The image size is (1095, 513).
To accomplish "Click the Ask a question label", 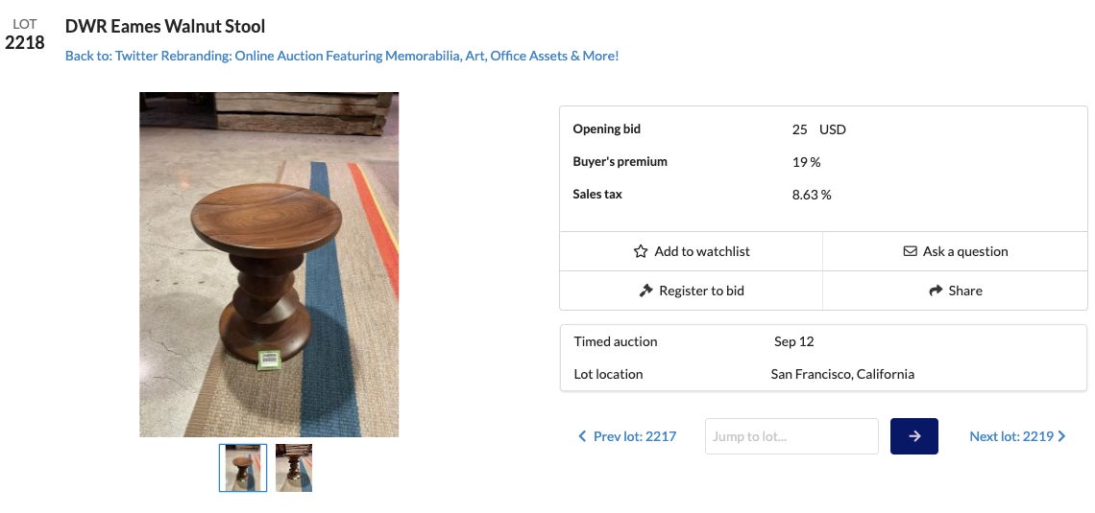I will (x=965, y=251).
